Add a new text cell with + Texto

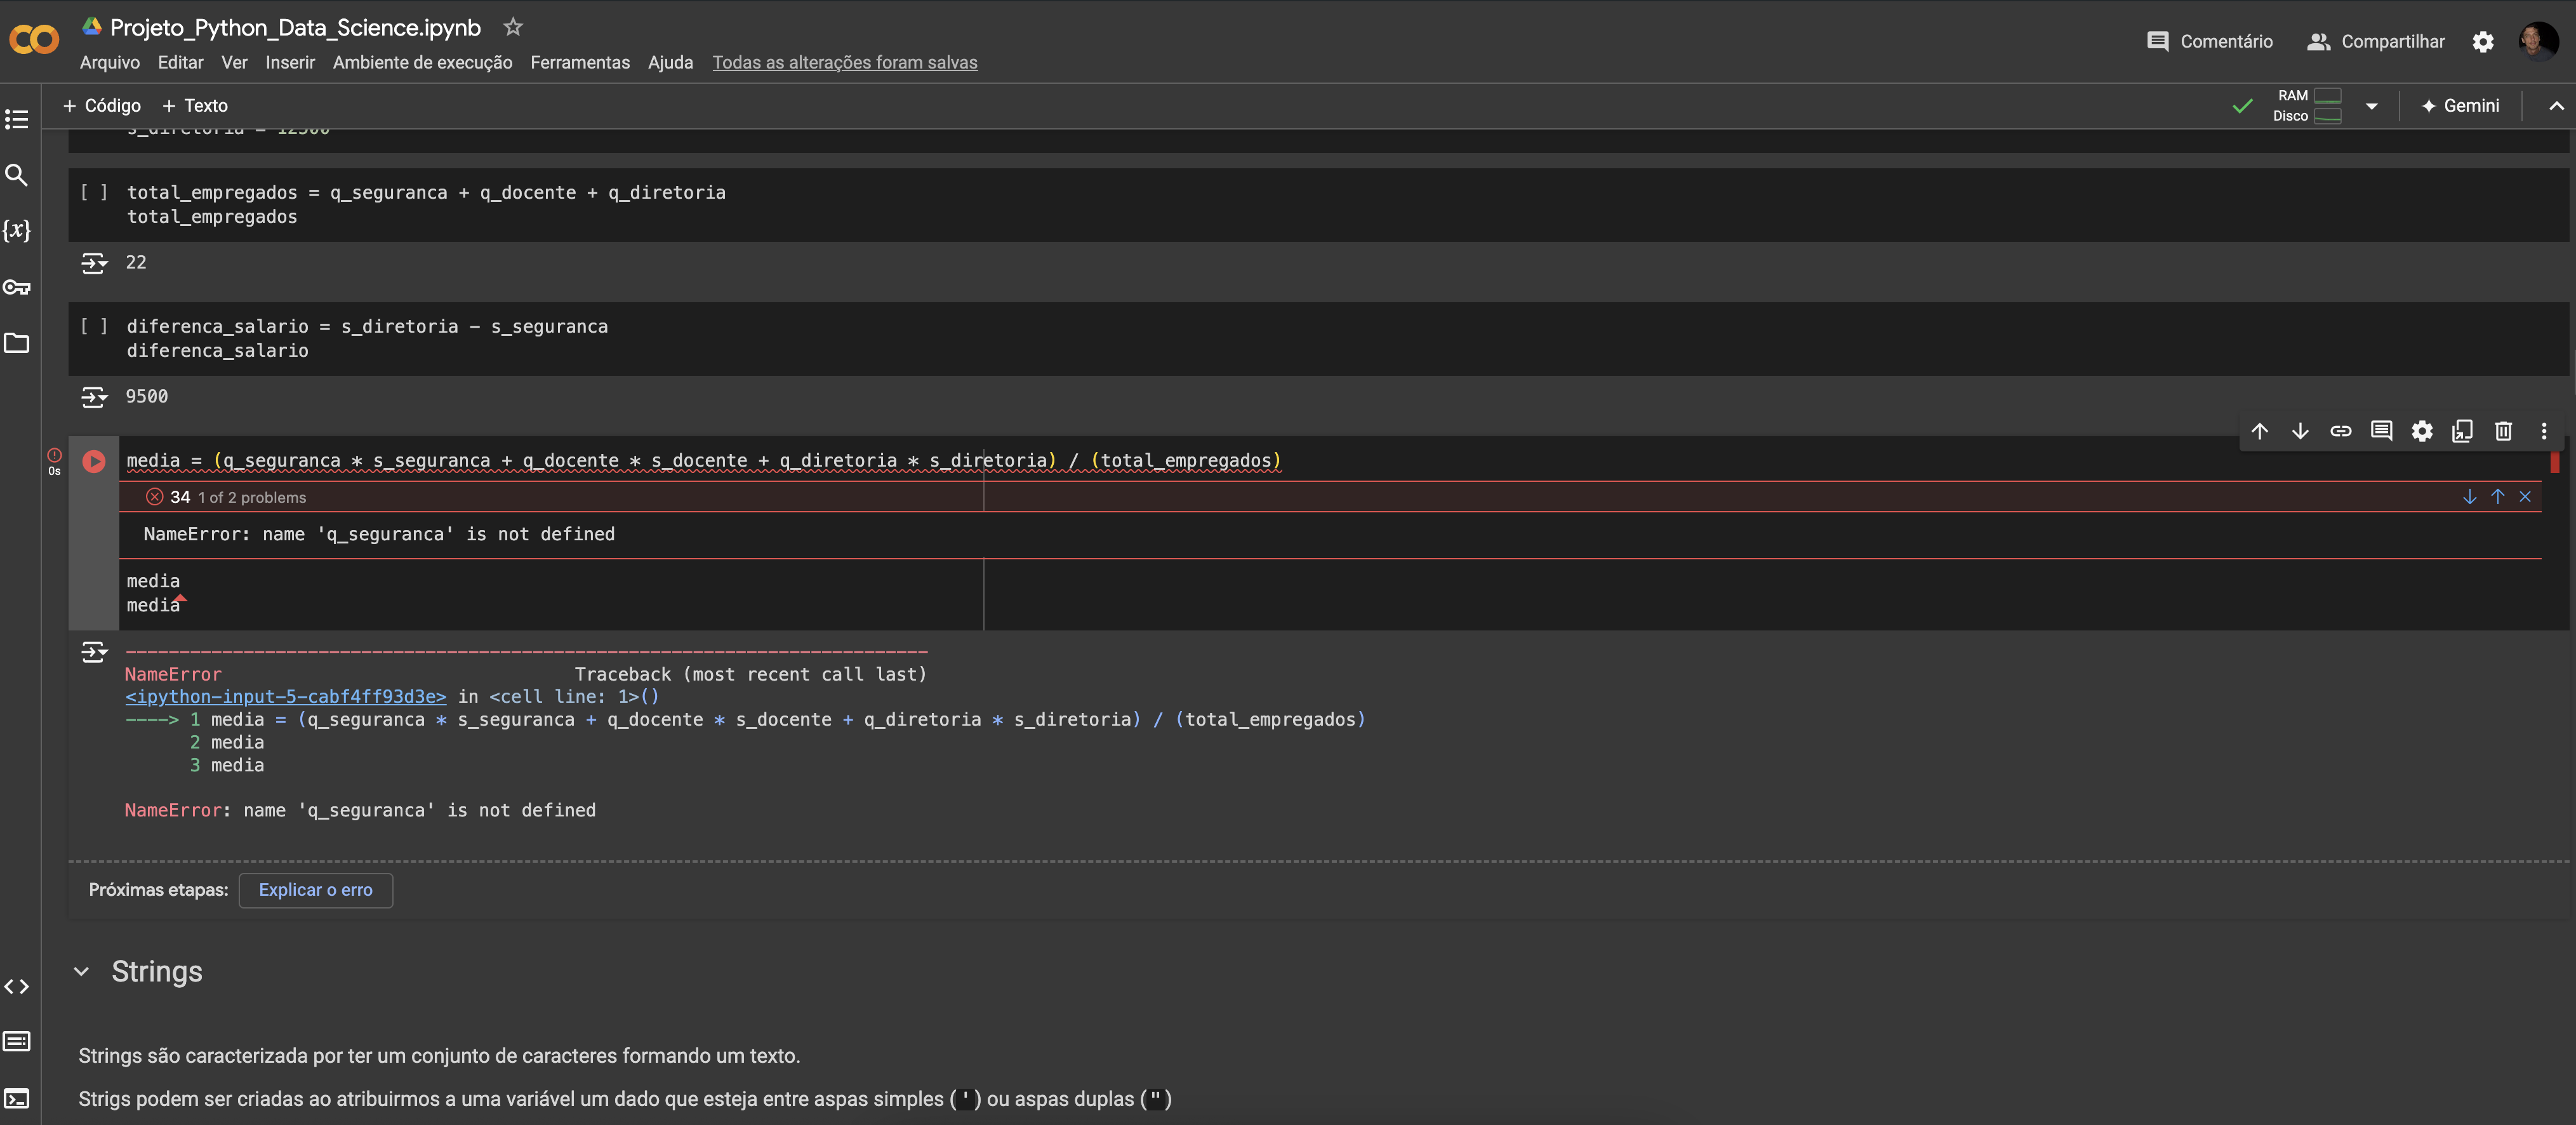click(x=195, y=106)
